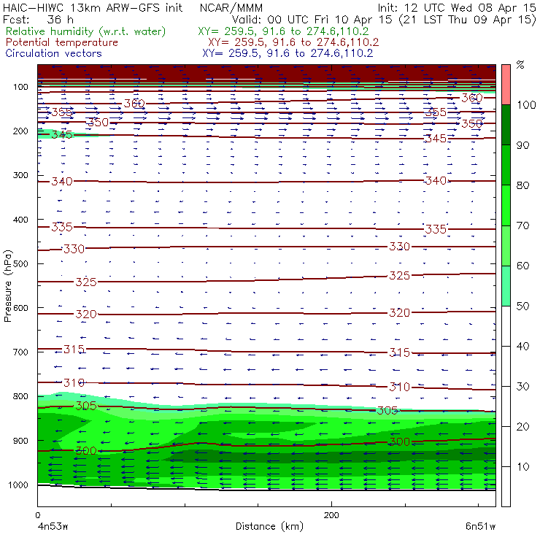Click the '900' pressure axis tick label
The width and height of the screenshot is (540, 540).
point(20,441)
